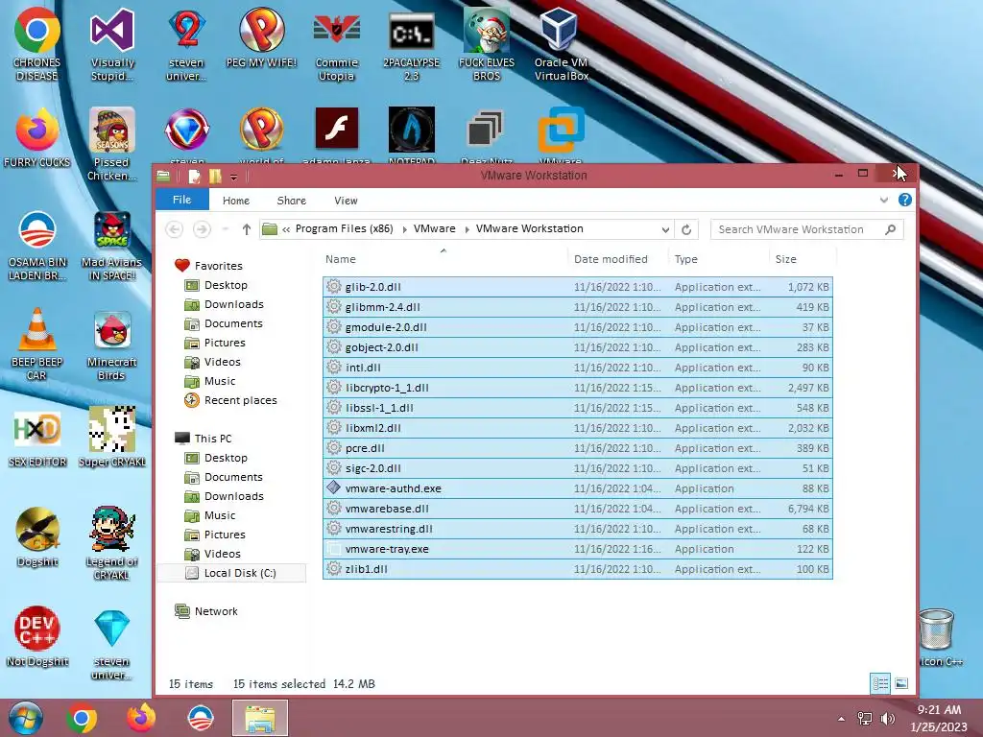Open the View ribbon tab
The height and width of the screenshot is (737, 983).
(x=346, y=201)
